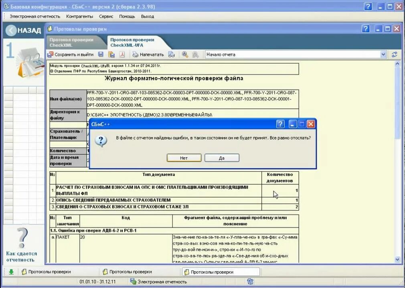This screenshot has width=405, height=288.
Task: Click the Нет button in the dialog
Action: [184, 158]
